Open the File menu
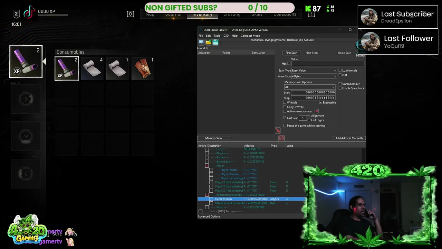Screen dimensions: 442x249 (201, 36)
